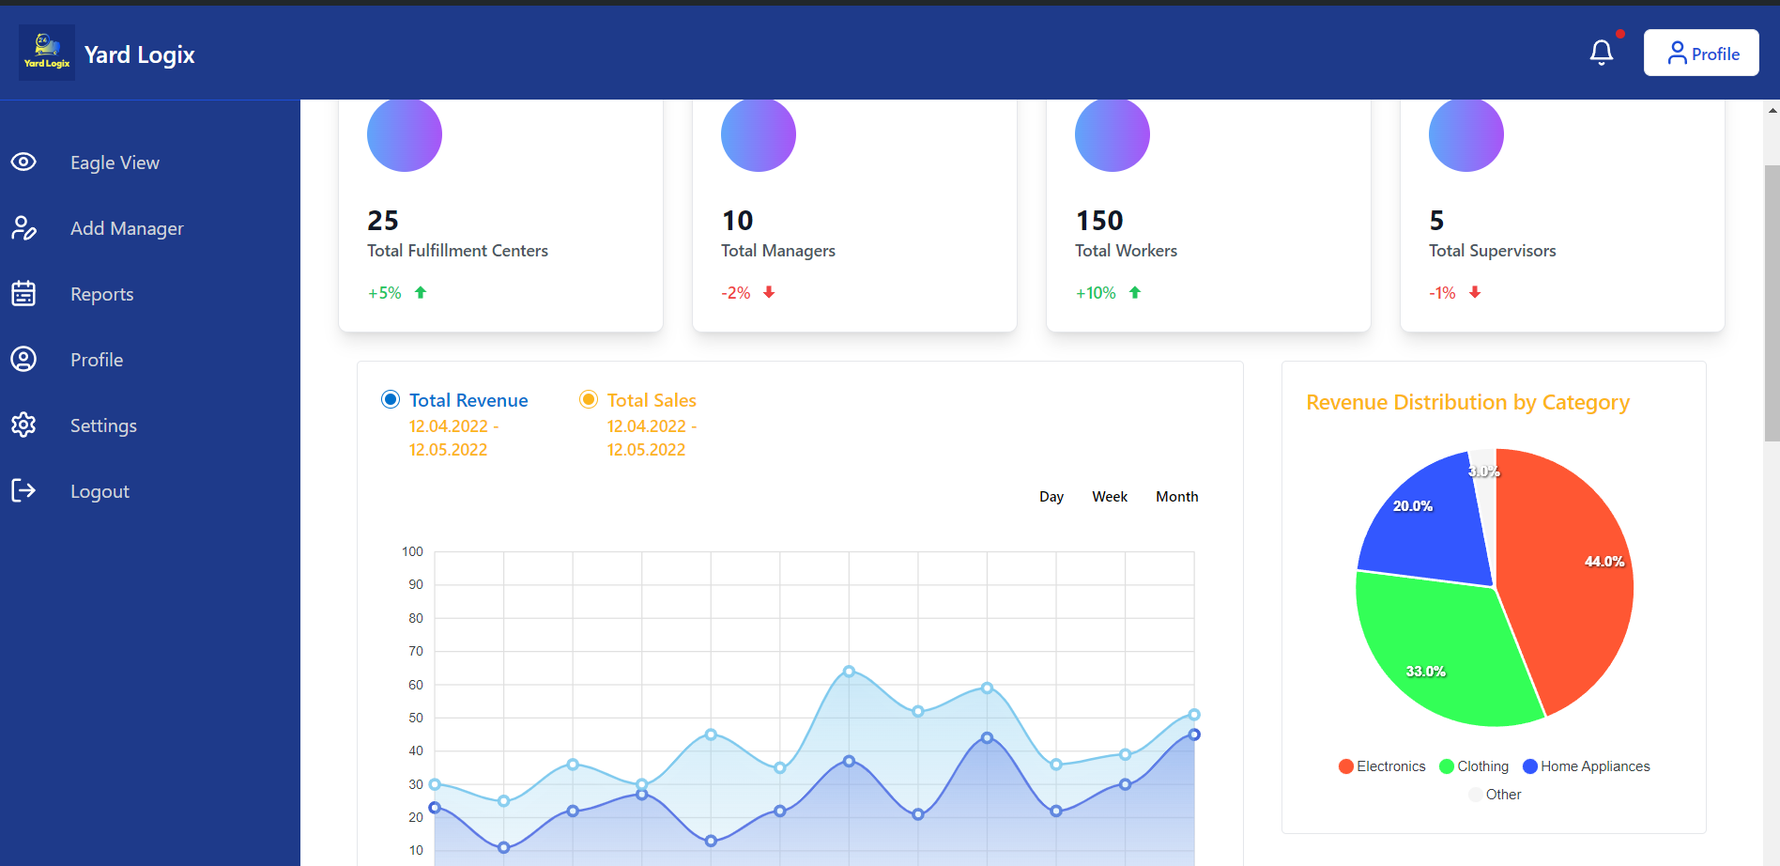Click the Add Manager user-edit icon
Viewport: 1780px width, 866px height.
point(23,227)
